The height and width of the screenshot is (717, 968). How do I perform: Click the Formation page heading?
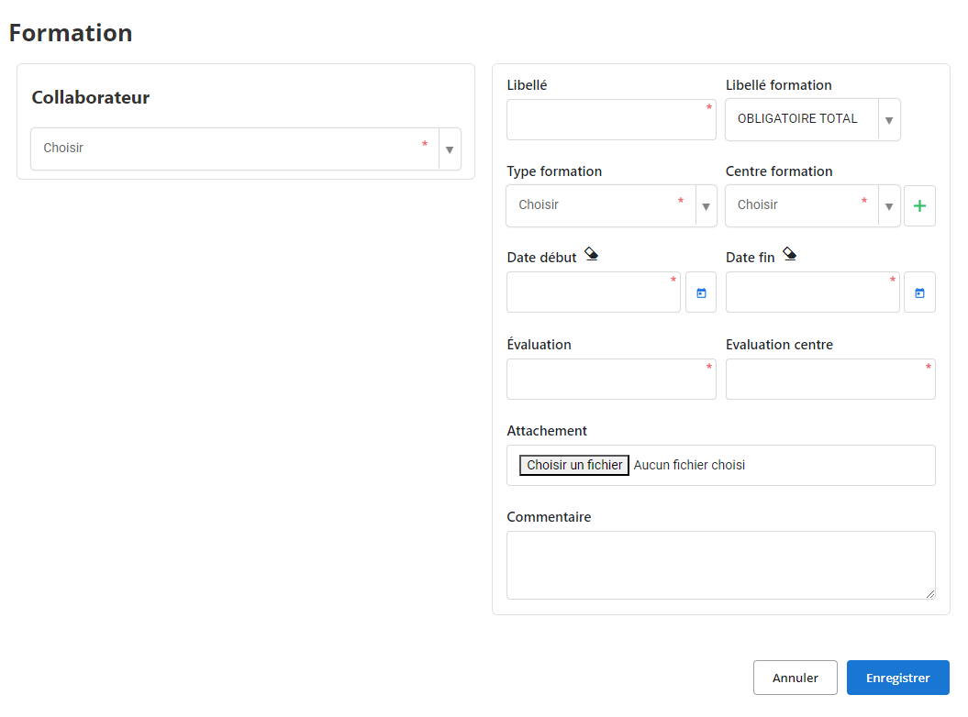point(71,33)
